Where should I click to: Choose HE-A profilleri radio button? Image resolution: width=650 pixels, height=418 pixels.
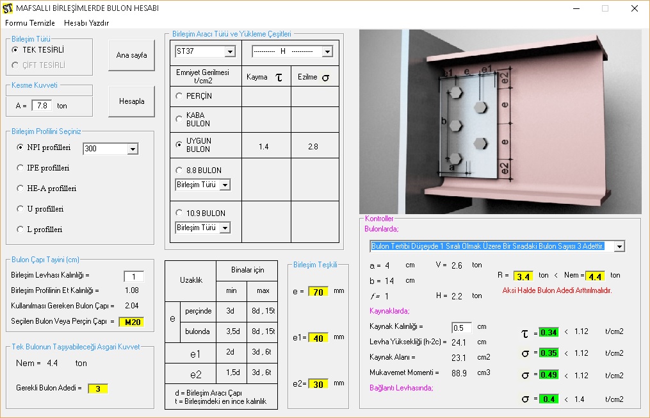pos(20,188)
